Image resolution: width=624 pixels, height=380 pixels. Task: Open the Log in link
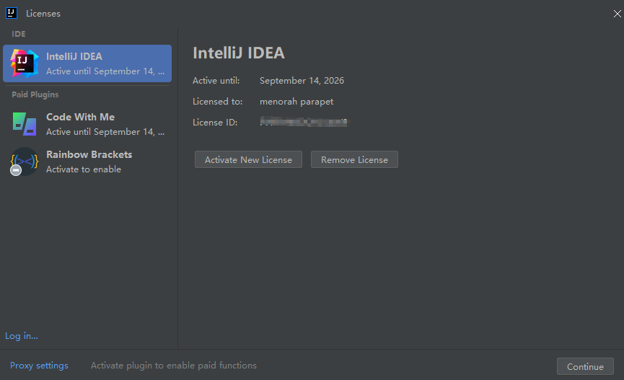click(22, 336)
